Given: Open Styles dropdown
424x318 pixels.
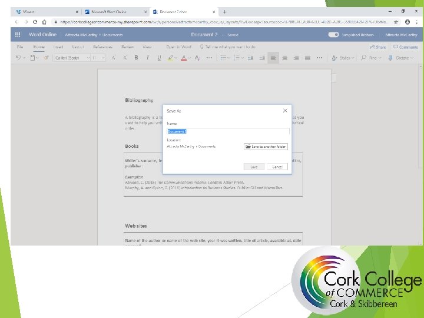Looking at the screenshot, I should 343,58.
